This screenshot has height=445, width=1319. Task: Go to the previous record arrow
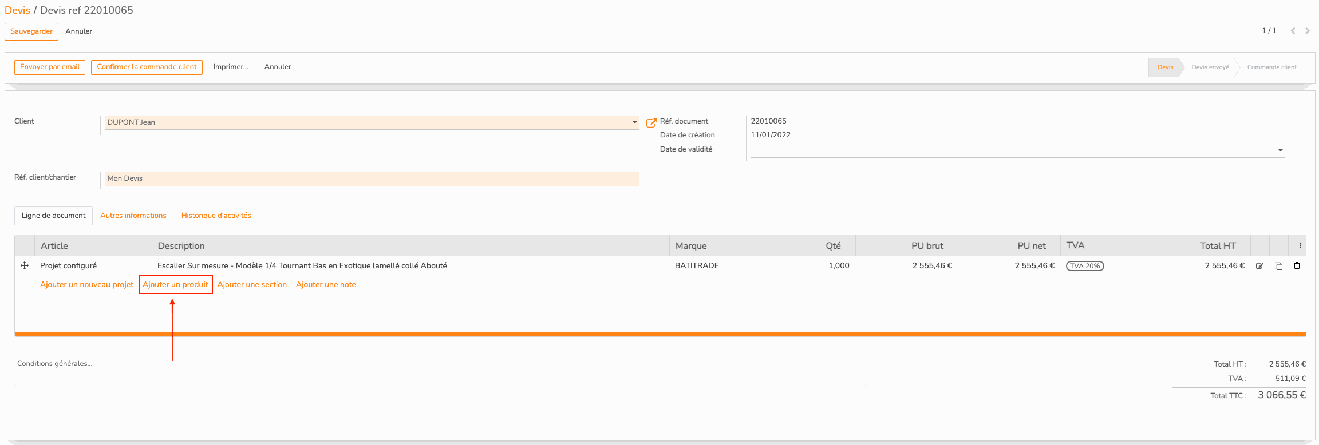1293,31
